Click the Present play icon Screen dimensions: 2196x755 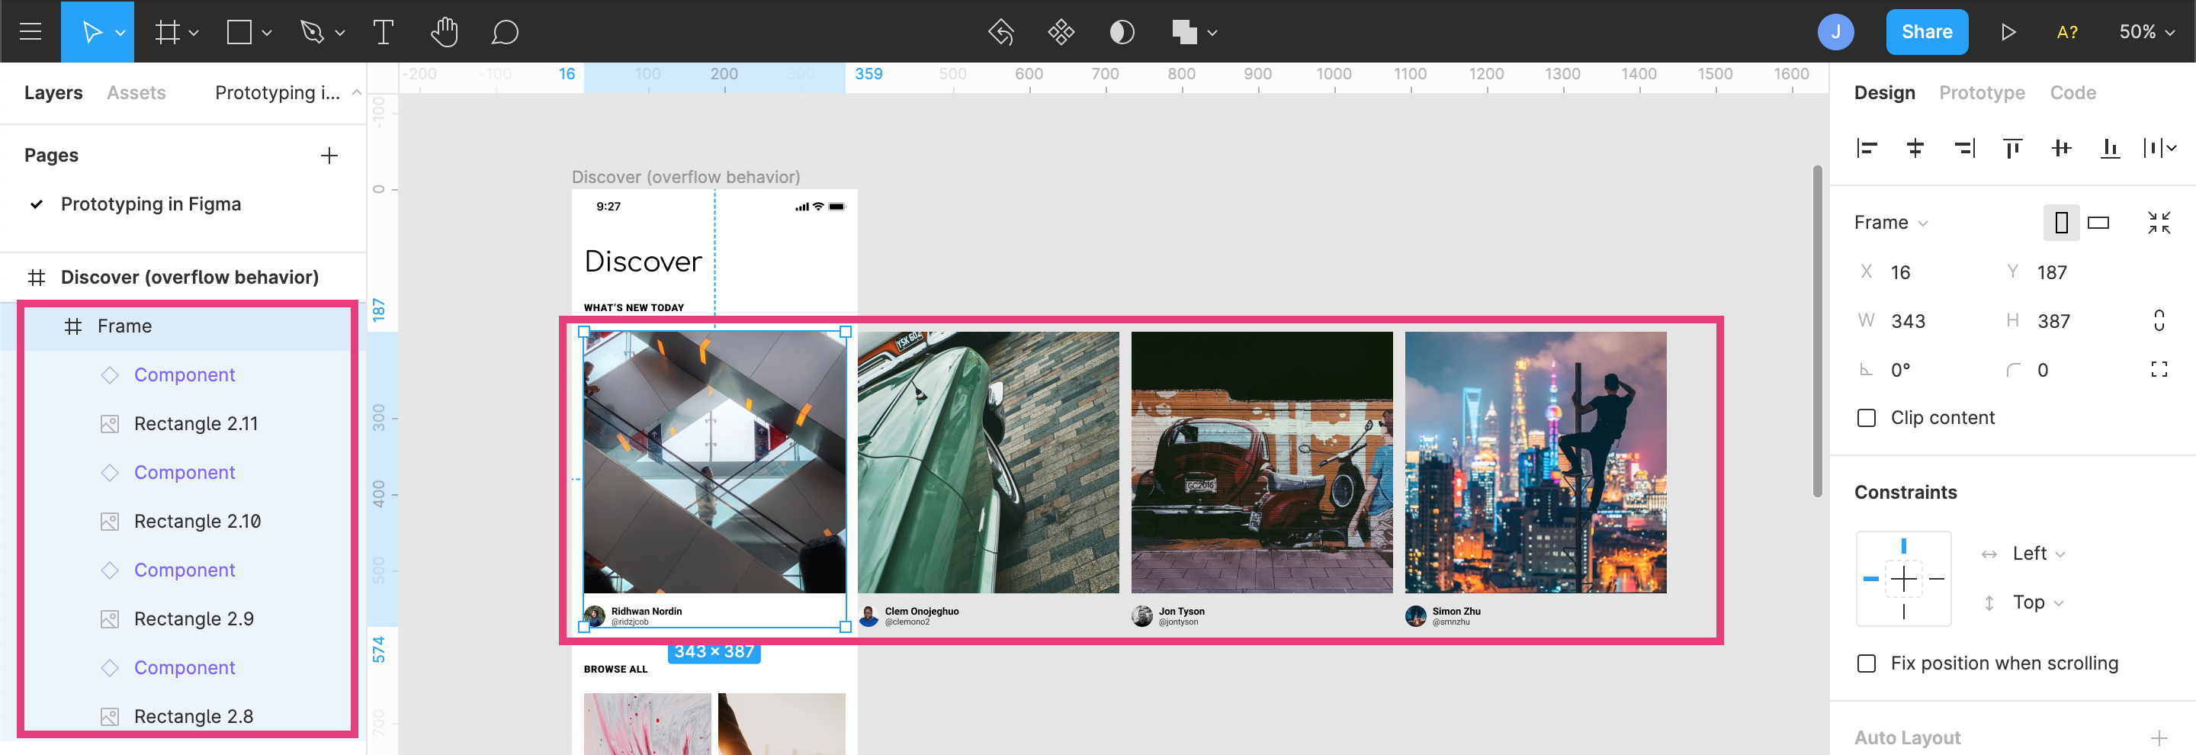(x=2008, y=32)
